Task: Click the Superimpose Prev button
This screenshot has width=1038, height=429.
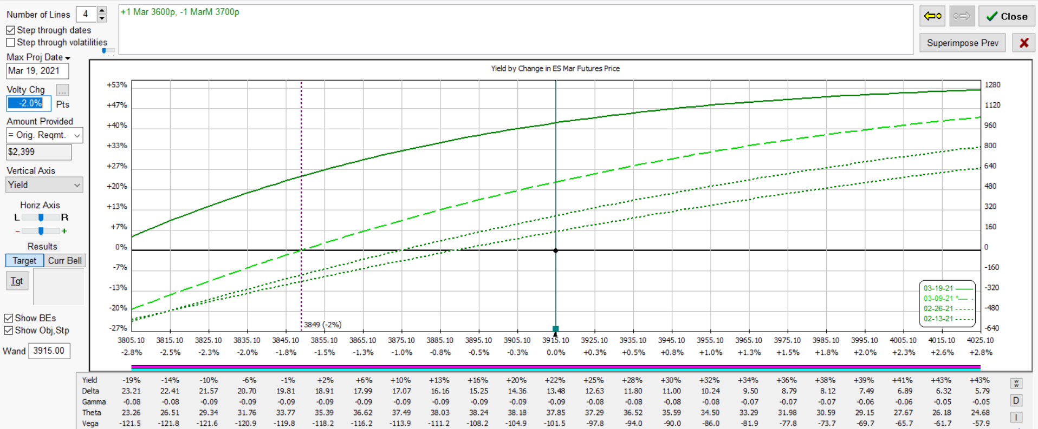Action: (962, 43)
